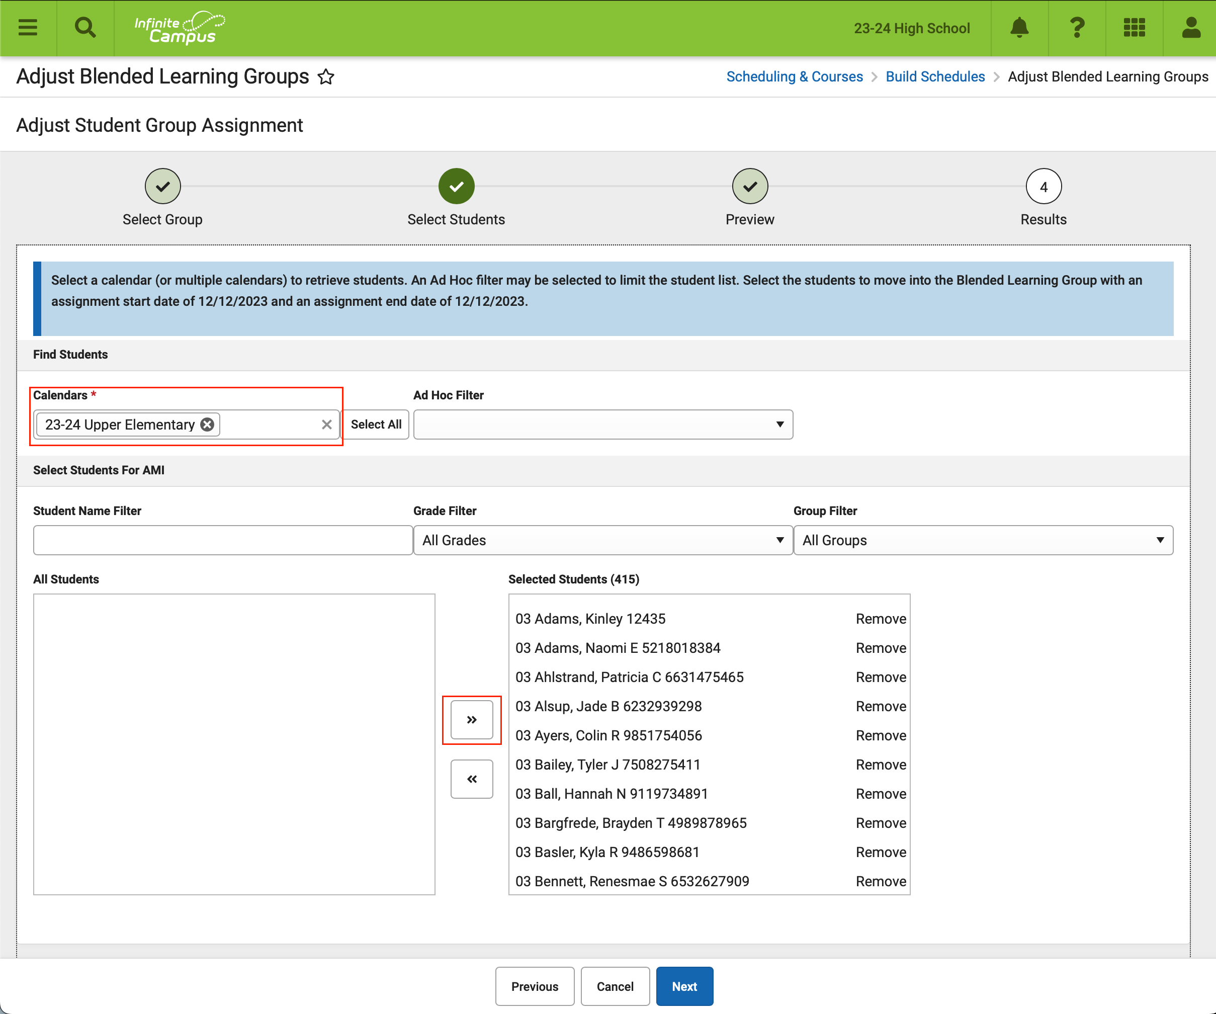The width and height of the screenshot is (1216, 1014).
Task: Open the search tool magnifier icon
Action: (x=85, y=28)
